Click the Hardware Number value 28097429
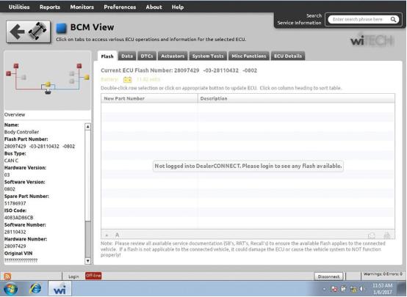The image size is (407, 297). click(15, 246)
